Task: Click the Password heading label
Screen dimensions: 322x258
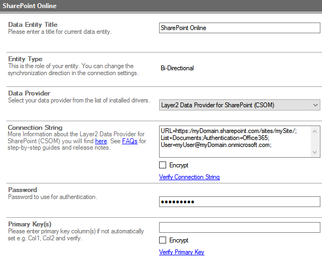Action: (x=23, y=190)
